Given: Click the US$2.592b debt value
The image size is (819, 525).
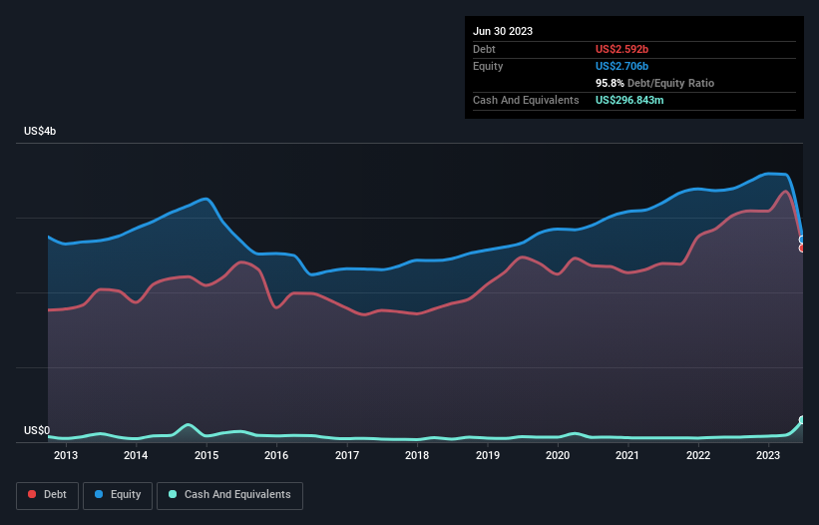Looking at the screenshot, I should (621, 49).
